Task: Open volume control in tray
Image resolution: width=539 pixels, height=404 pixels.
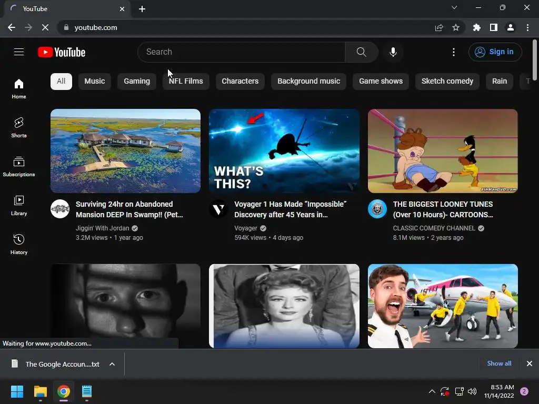Action: 472,391
